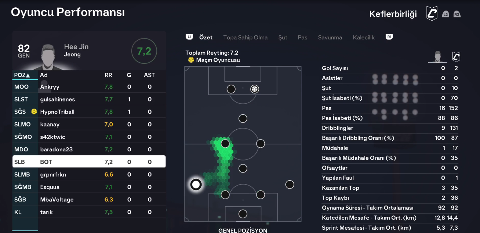Viewport: 480px width, 233px height.
Task: Switch to the Kalecilik tab
Action: [x=364, y=37]
